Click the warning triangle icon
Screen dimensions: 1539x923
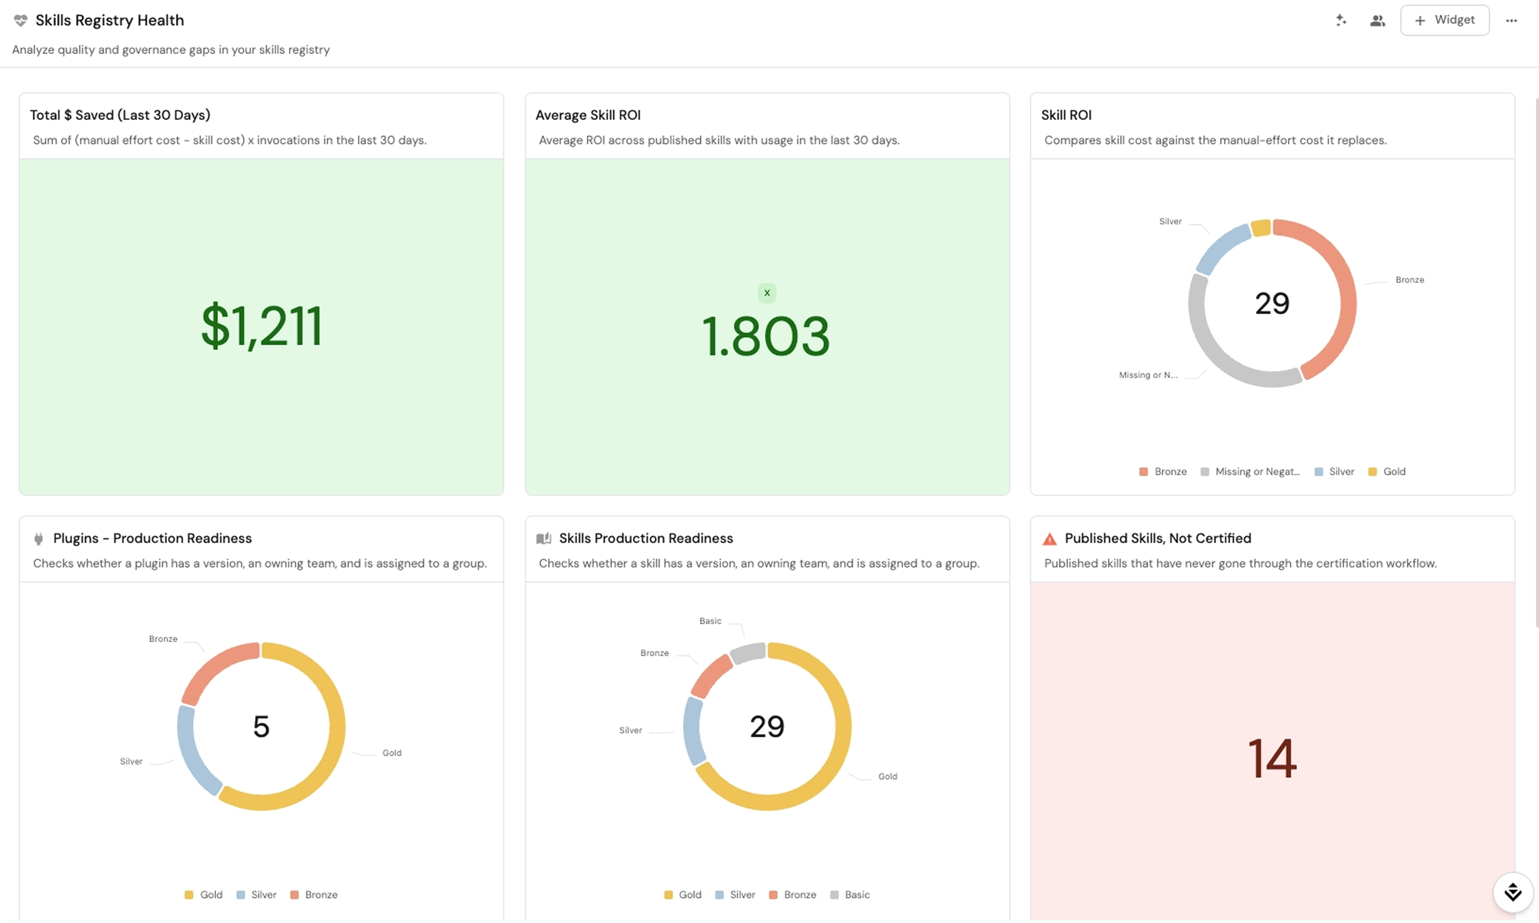point(1049,539)
